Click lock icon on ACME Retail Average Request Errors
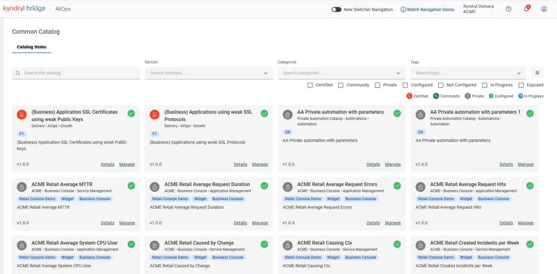This screenshot has width=557, height=274. pos(287,187)
